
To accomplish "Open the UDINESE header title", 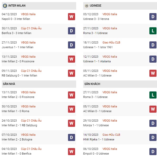I will (x=96, y=6).
